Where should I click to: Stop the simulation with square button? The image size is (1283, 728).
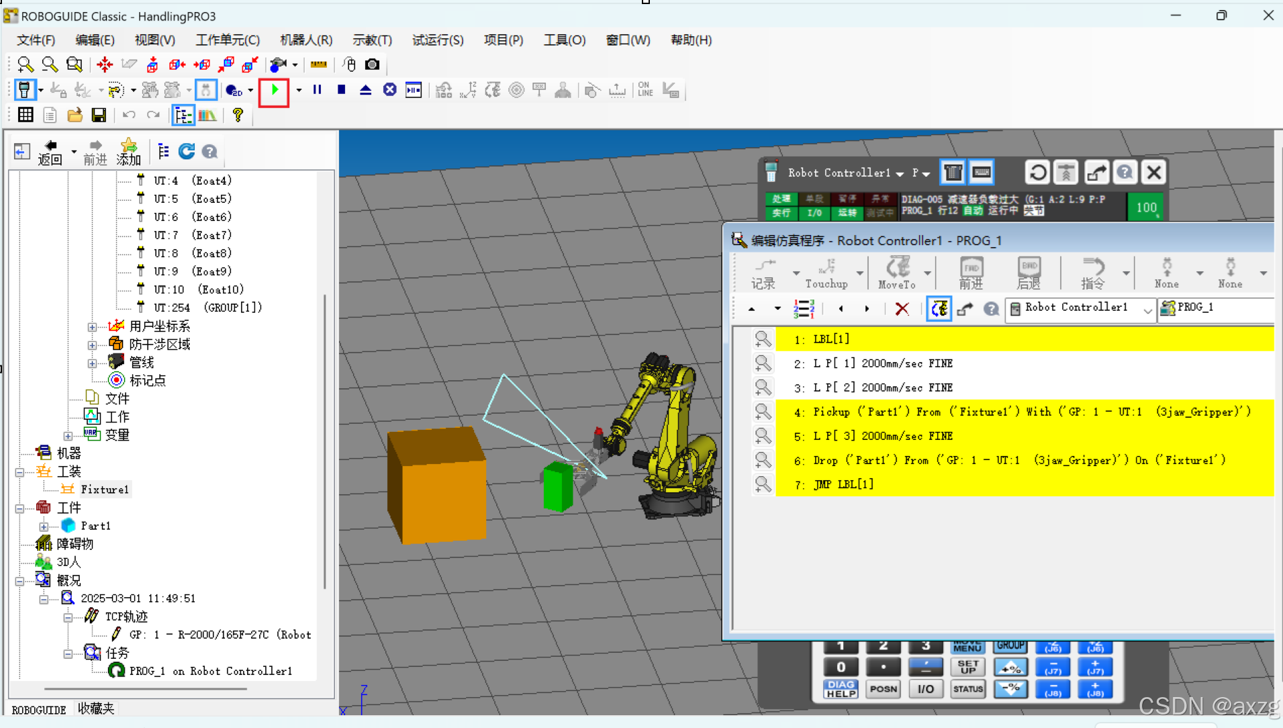click(341, 90)
